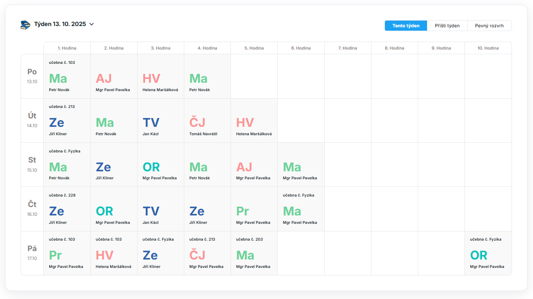533x299 pixels.
Task: Click the 1. Hodina column header
Action: [67, 48]
